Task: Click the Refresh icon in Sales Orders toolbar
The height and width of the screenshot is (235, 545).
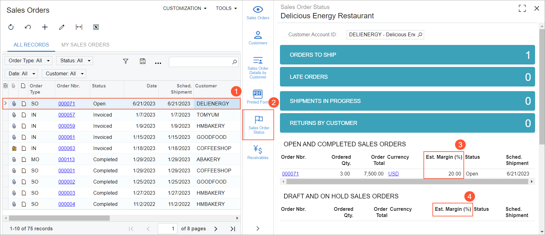Action: [x=11, y=27]
